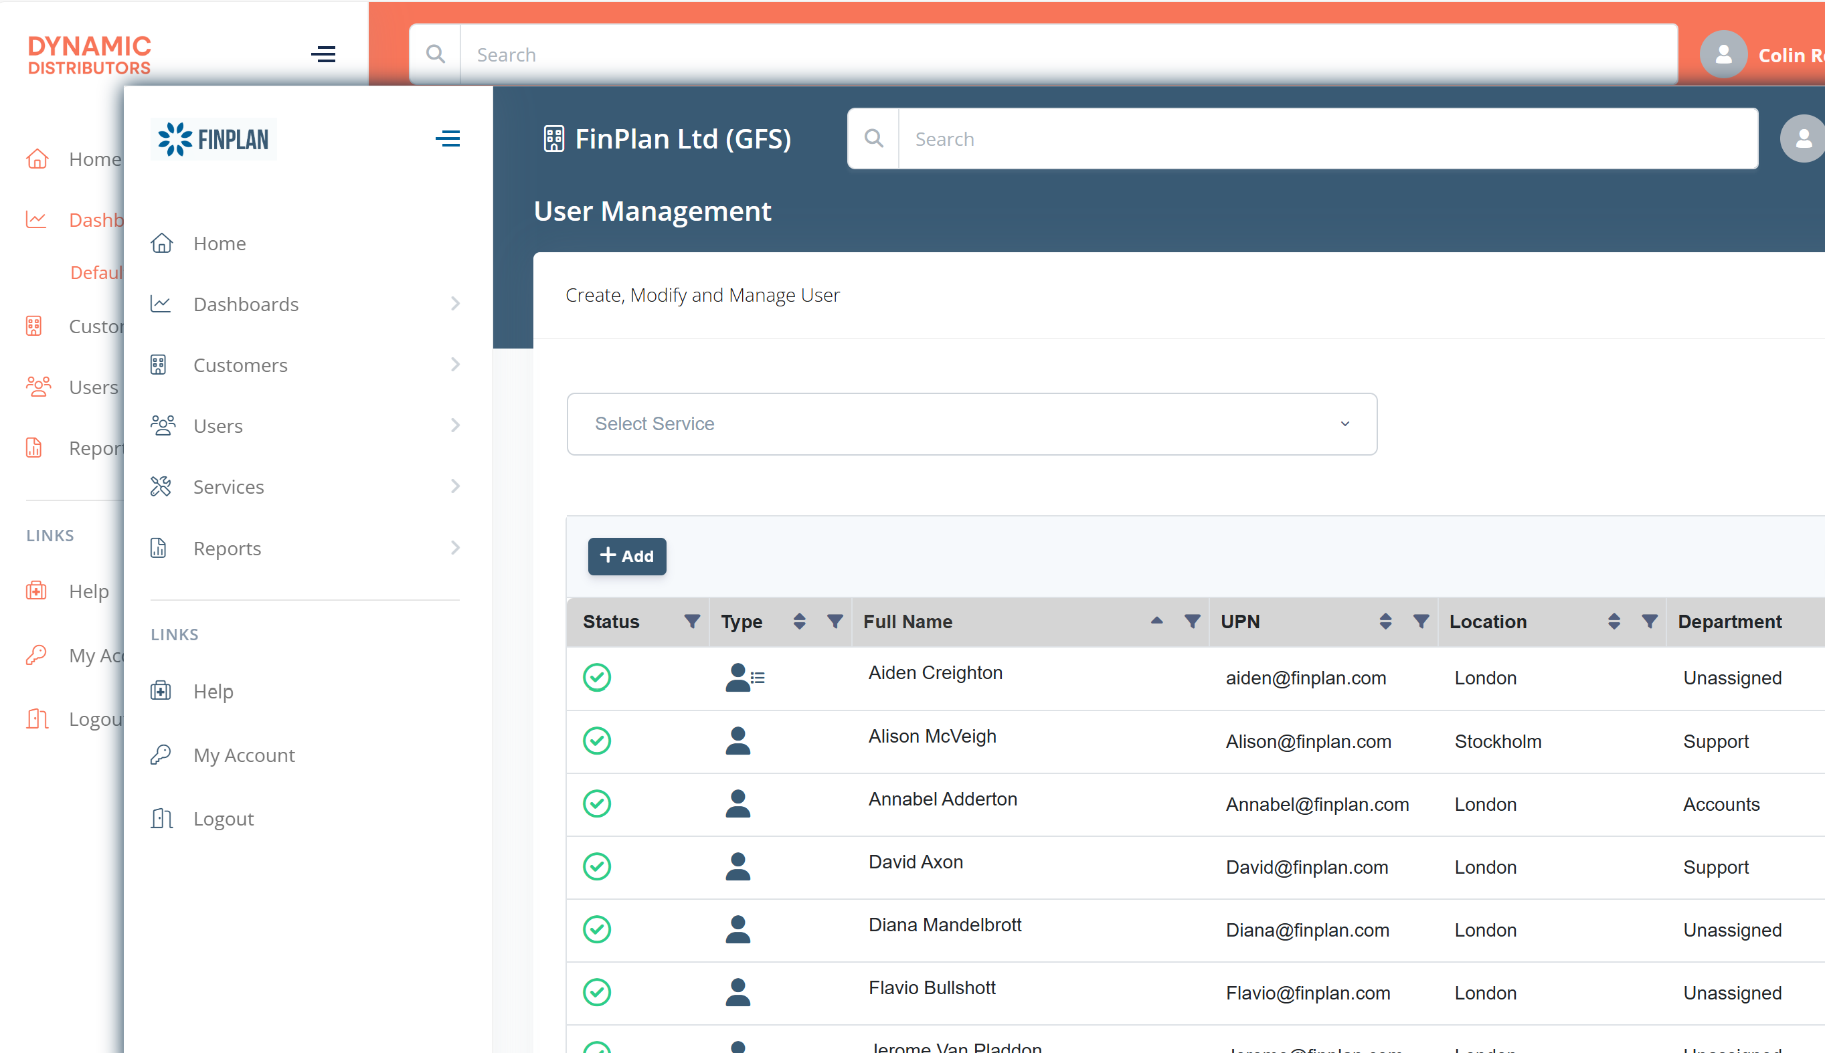The width and height of the screenshot is (1825, 1053).
Task: Toggle Flavio Bullshott's status checkmark
Action: (597, 992)
